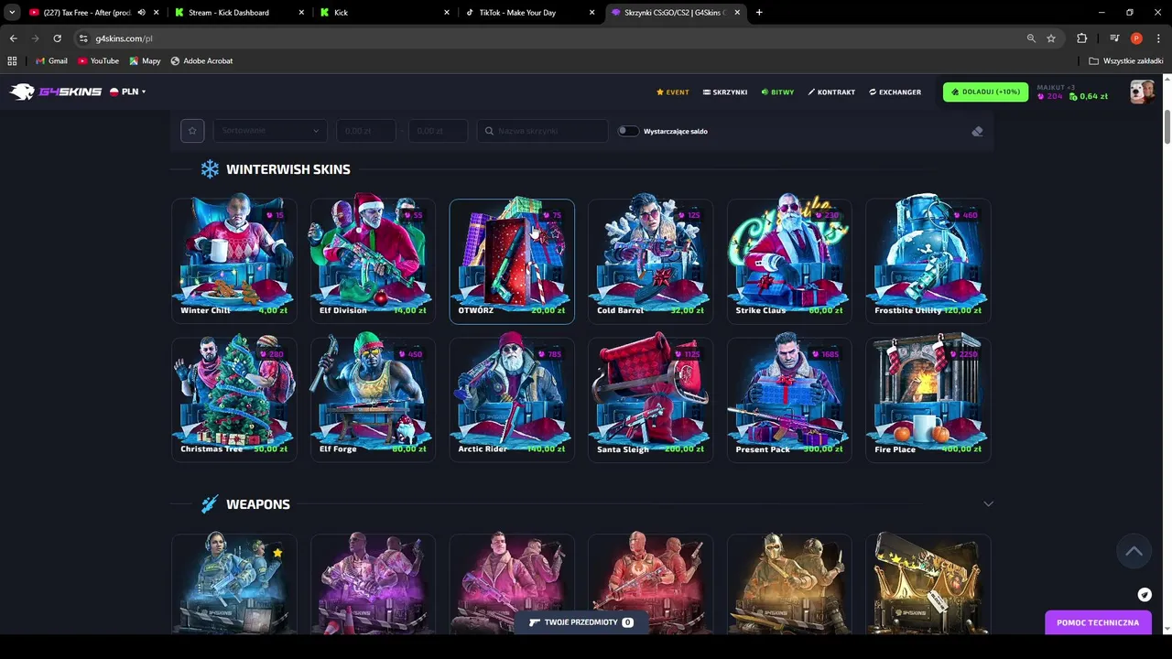
Task: Open the Sortowanie dropdown
Action: [270, 131]
